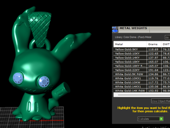Select the Yellow Gold:9KY row
The height and width of the screenshot is (128, 170).
(142, 49)
